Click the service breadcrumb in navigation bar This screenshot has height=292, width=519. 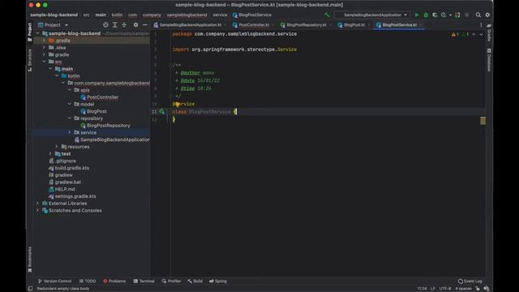[220, 15]
